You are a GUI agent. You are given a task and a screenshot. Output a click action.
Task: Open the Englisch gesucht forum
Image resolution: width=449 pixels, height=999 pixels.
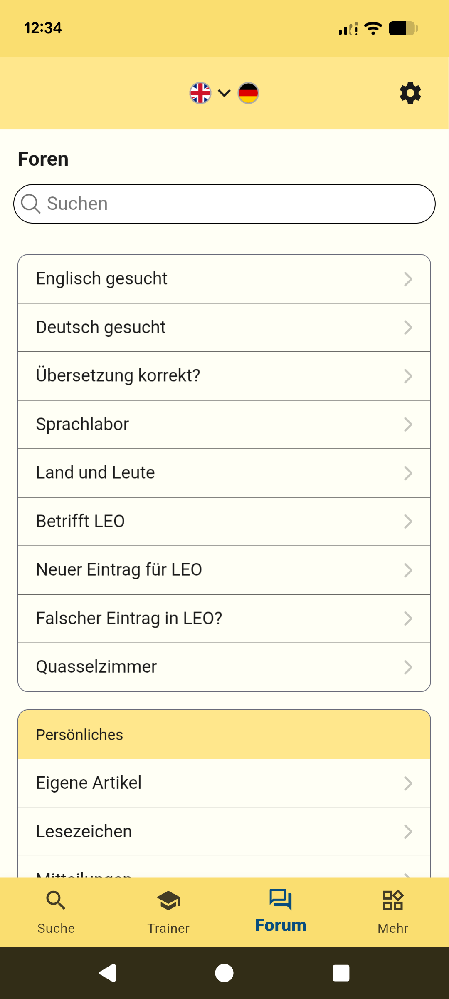click(x=224, y=279)
